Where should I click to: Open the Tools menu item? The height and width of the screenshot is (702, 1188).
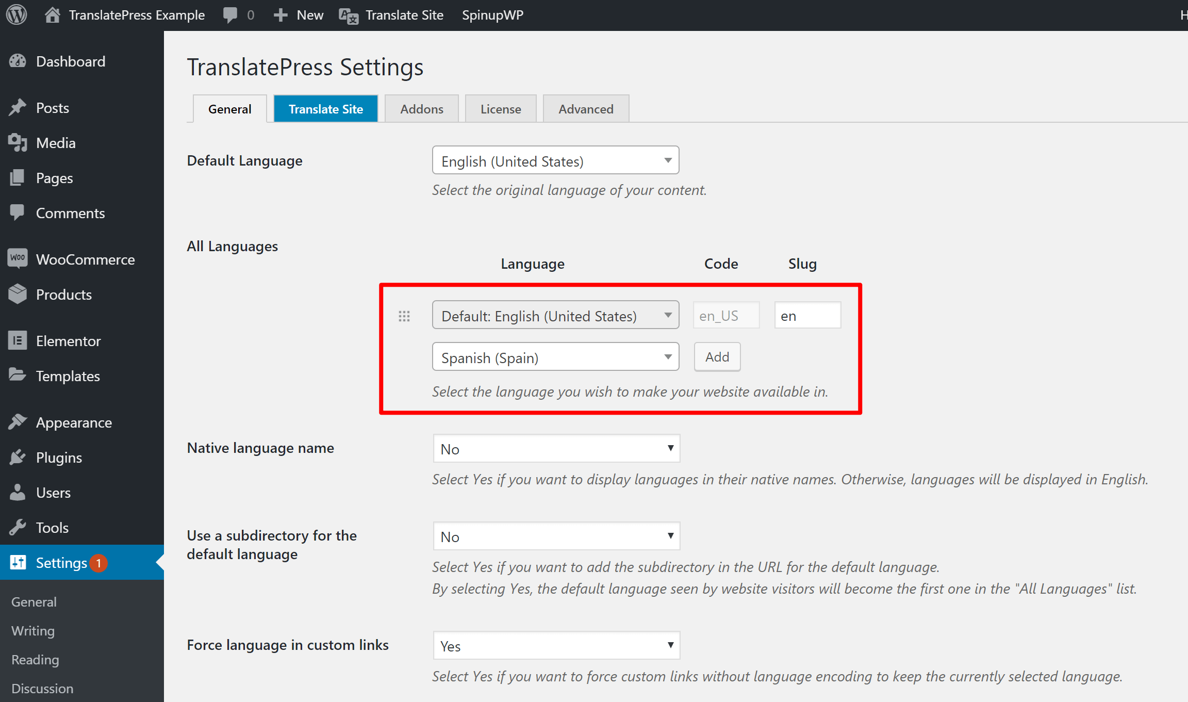click(82, 527)
